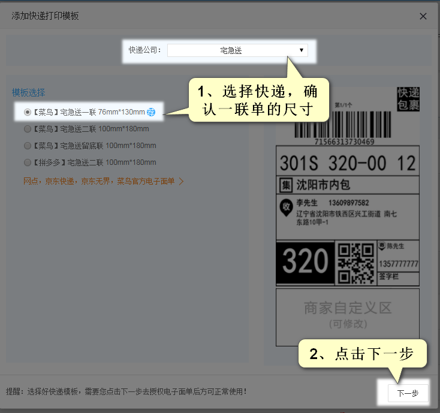
Task: Click the 集 icon beside 沈阳市内包
Action: pos(286,185)
